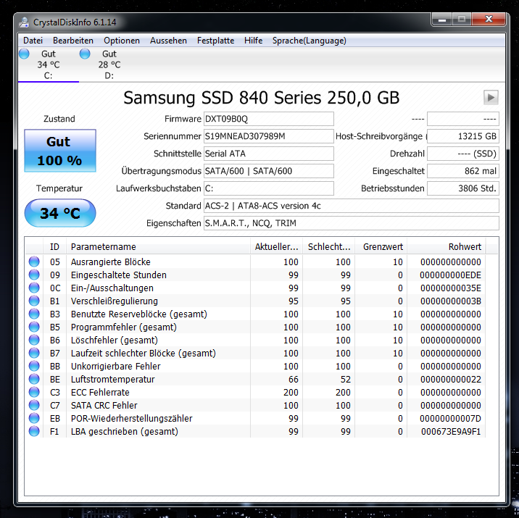This screenshot has width=519, height=518.
Task: Open the Festplatte menu
Action: pyautogui.click(x=215, y=41)
